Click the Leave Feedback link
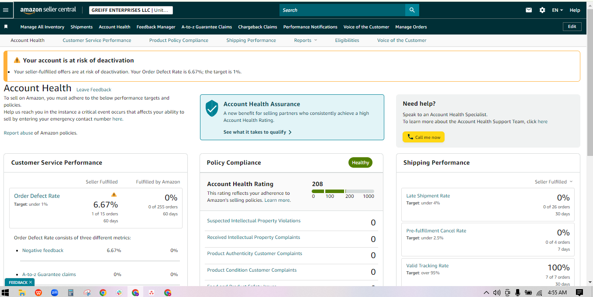Viewport: 593px width, 297px height. click(x=94, y=90)
